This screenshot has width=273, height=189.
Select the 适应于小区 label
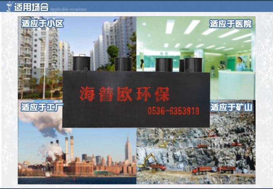[43, 24]
